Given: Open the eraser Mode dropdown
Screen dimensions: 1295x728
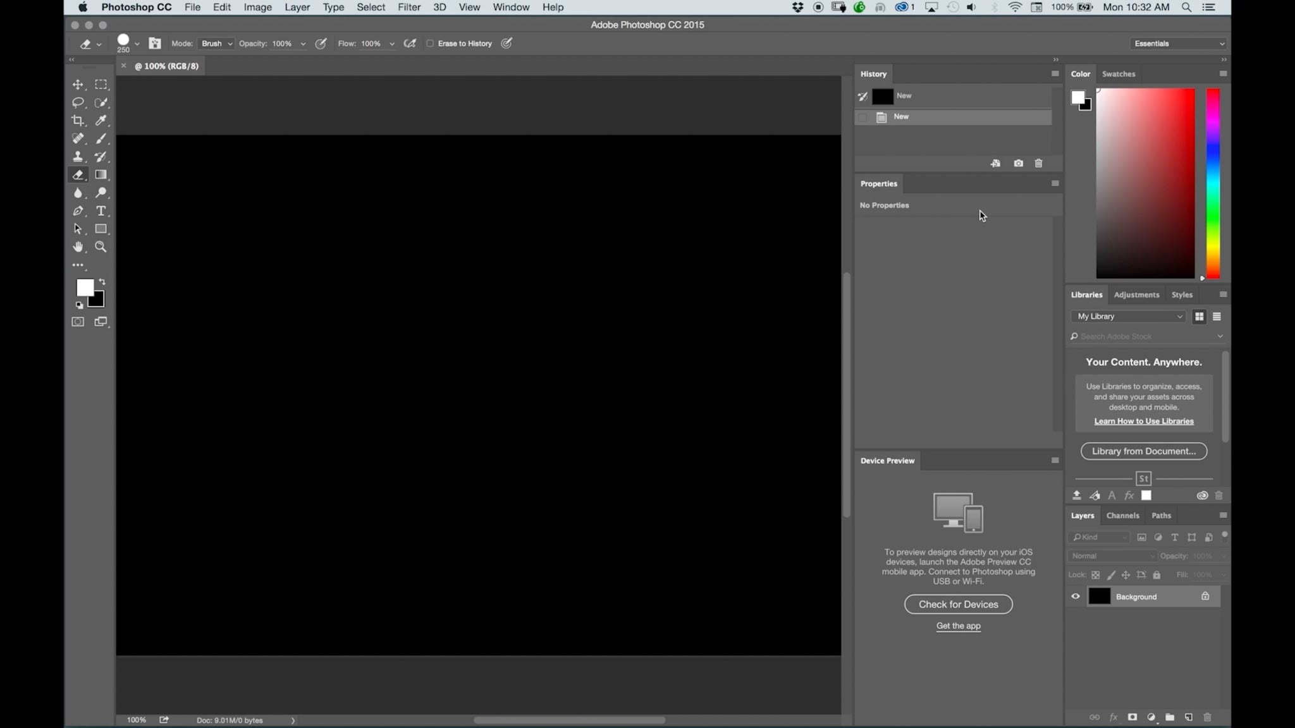Looking at the screenshot, I should [215, 43].
